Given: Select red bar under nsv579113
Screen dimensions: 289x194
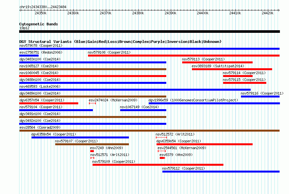Looking at the screenshot, I should pyautogui.click(x=217, y=62).
